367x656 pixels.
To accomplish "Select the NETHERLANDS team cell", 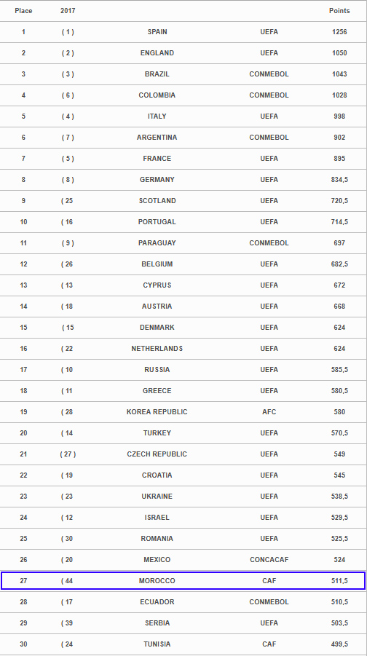I will tap(157, 349).
